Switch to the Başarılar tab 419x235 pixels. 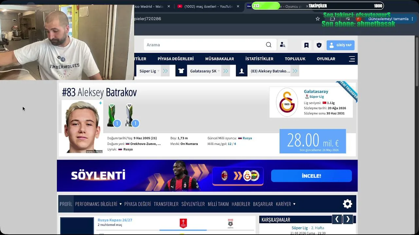263,204
